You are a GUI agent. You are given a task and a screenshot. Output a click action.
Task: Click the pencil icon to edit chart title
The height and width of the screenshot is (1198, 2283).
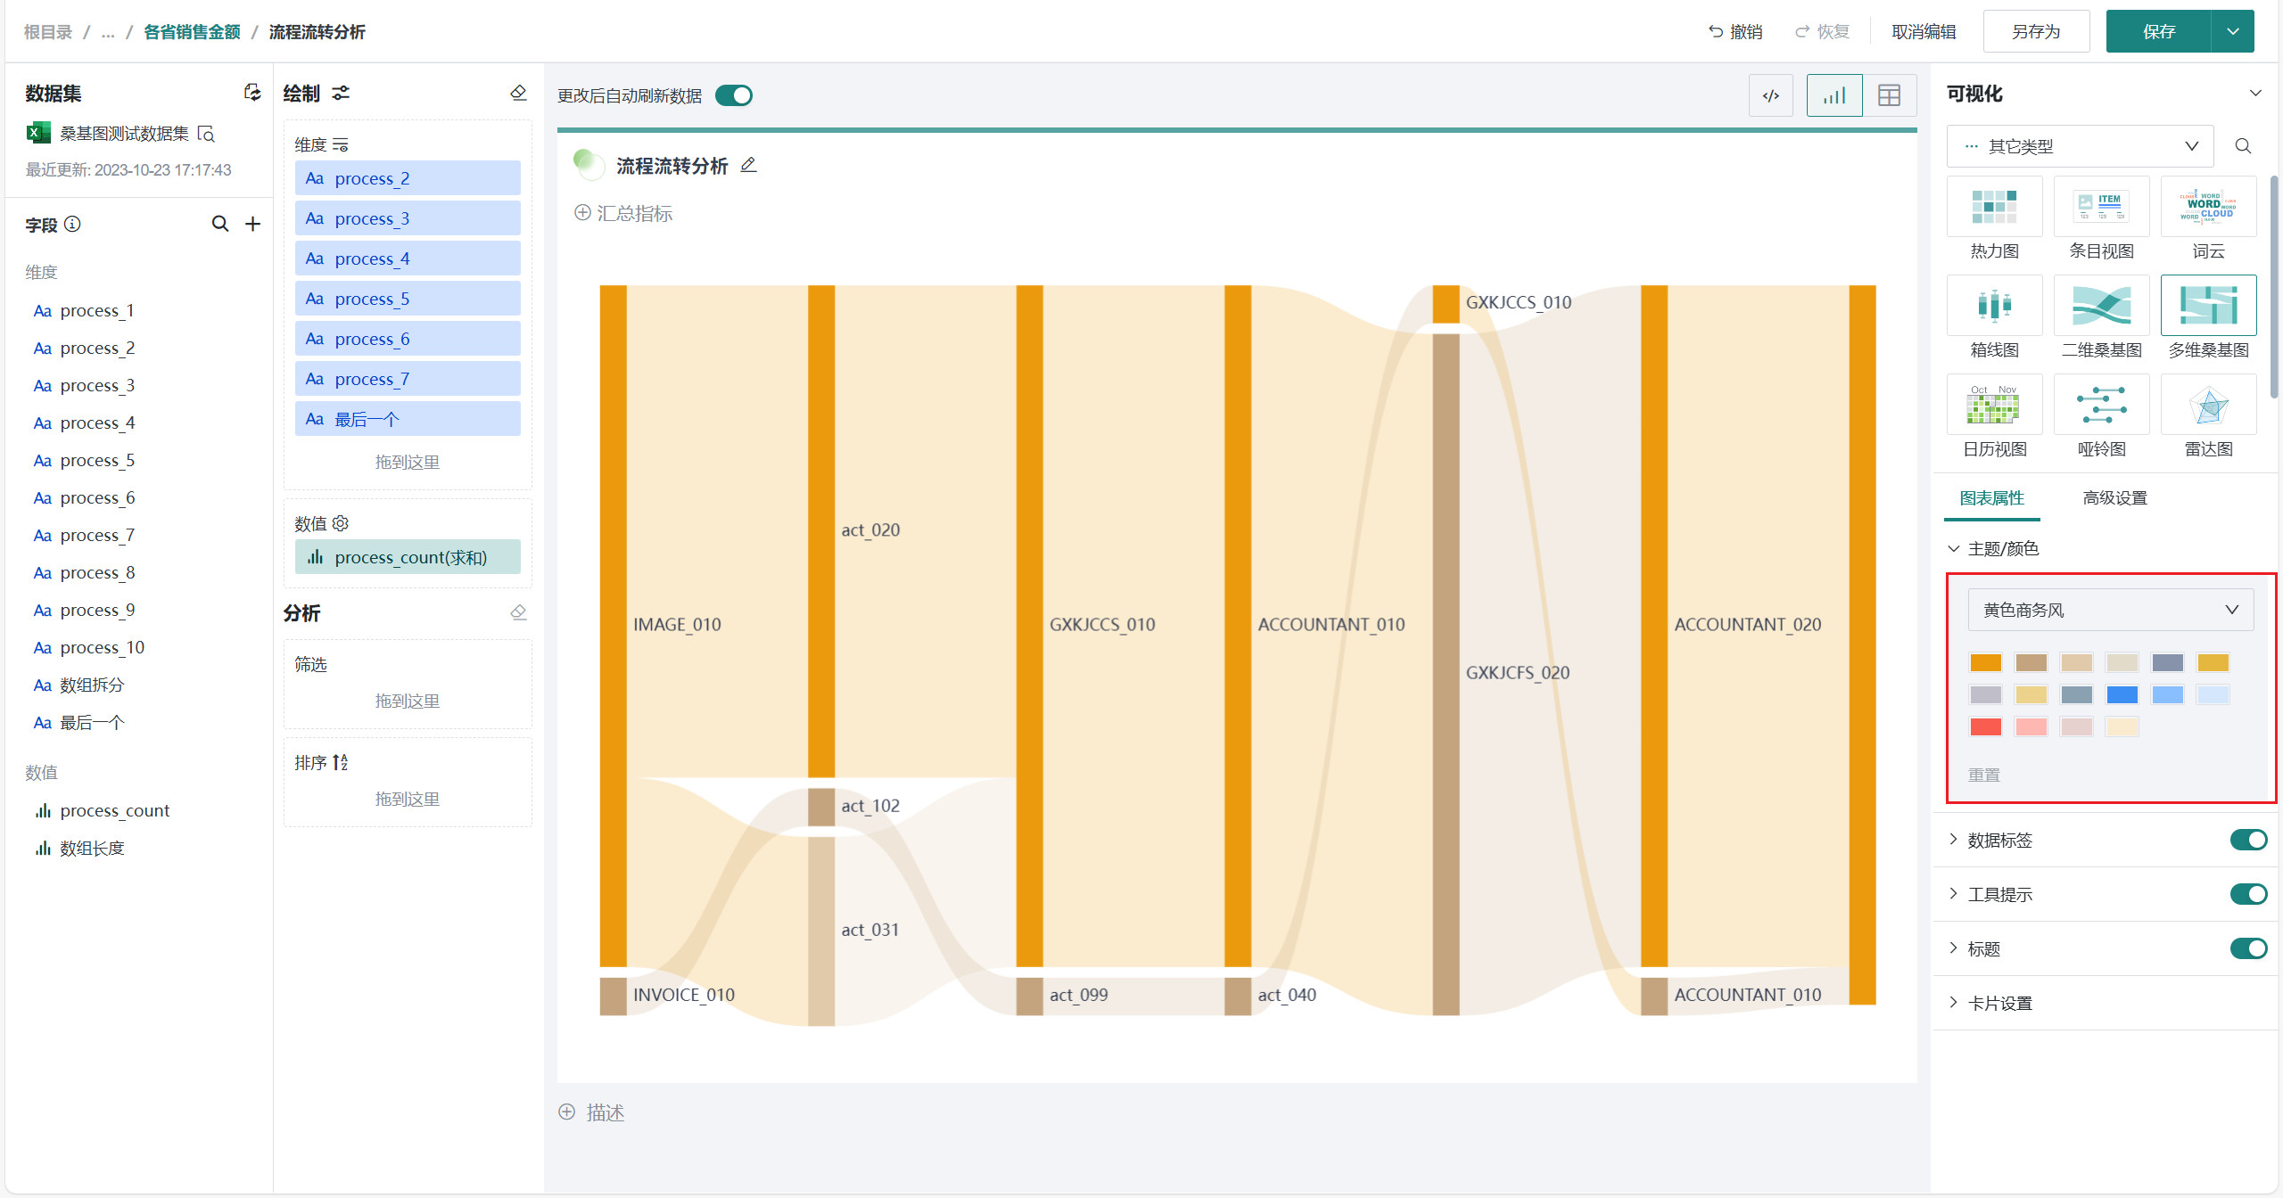click(749, 165)
